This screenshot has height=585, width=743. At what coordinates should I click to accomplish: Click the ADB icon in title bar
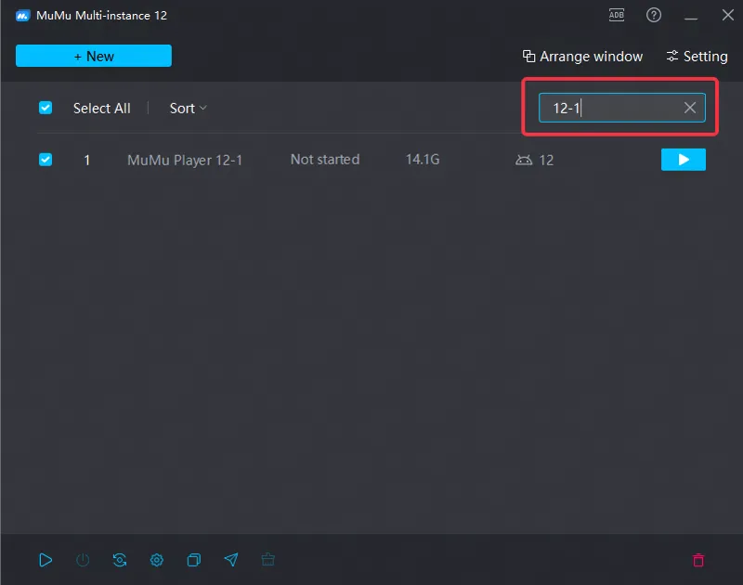pos(616,15)
